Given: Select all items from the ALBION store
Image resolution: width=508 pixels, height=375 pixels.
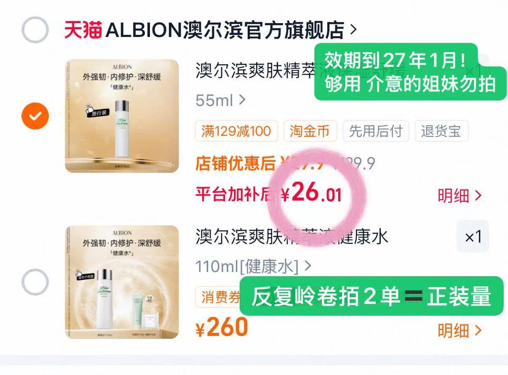Looking at the screenshot, I should (x=35, y=30).
